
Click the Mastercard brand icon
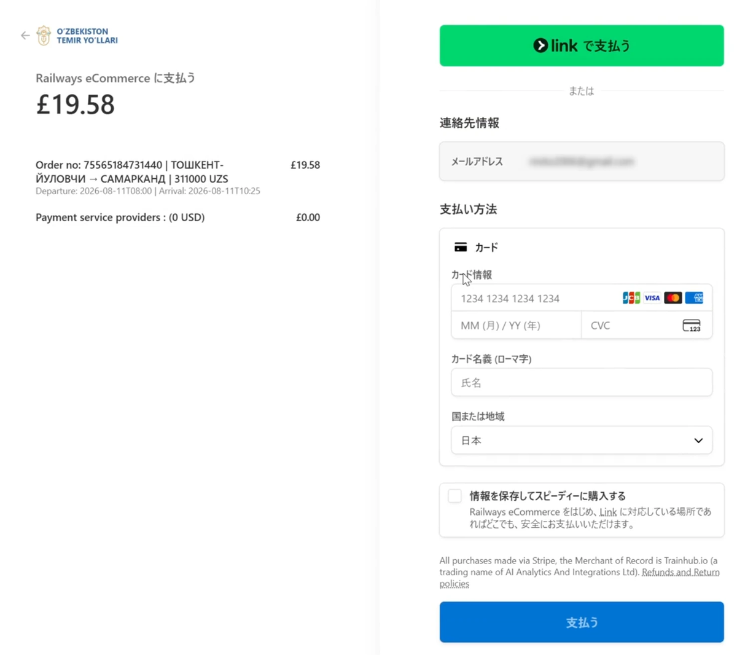pyautogui.click(x=673, y=298)
